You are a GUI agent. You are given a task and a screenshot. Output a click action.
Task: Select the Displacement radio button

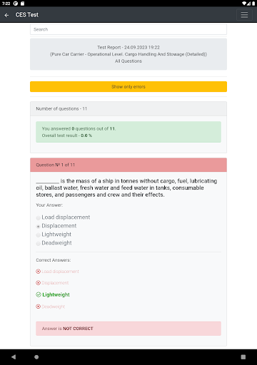[x=38, y=226]
